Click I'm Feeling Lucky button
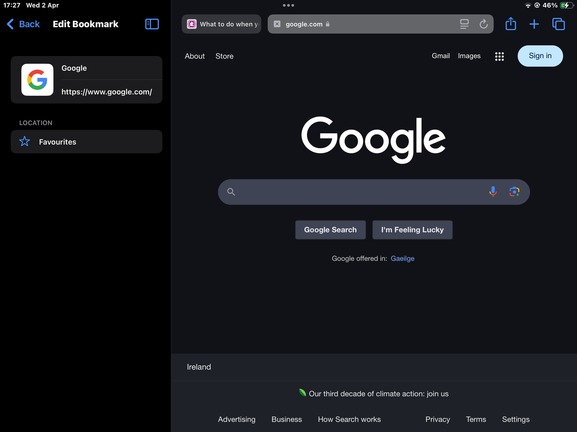The height and width of the screenshot is (432, 577). click(x=412, y=230)
